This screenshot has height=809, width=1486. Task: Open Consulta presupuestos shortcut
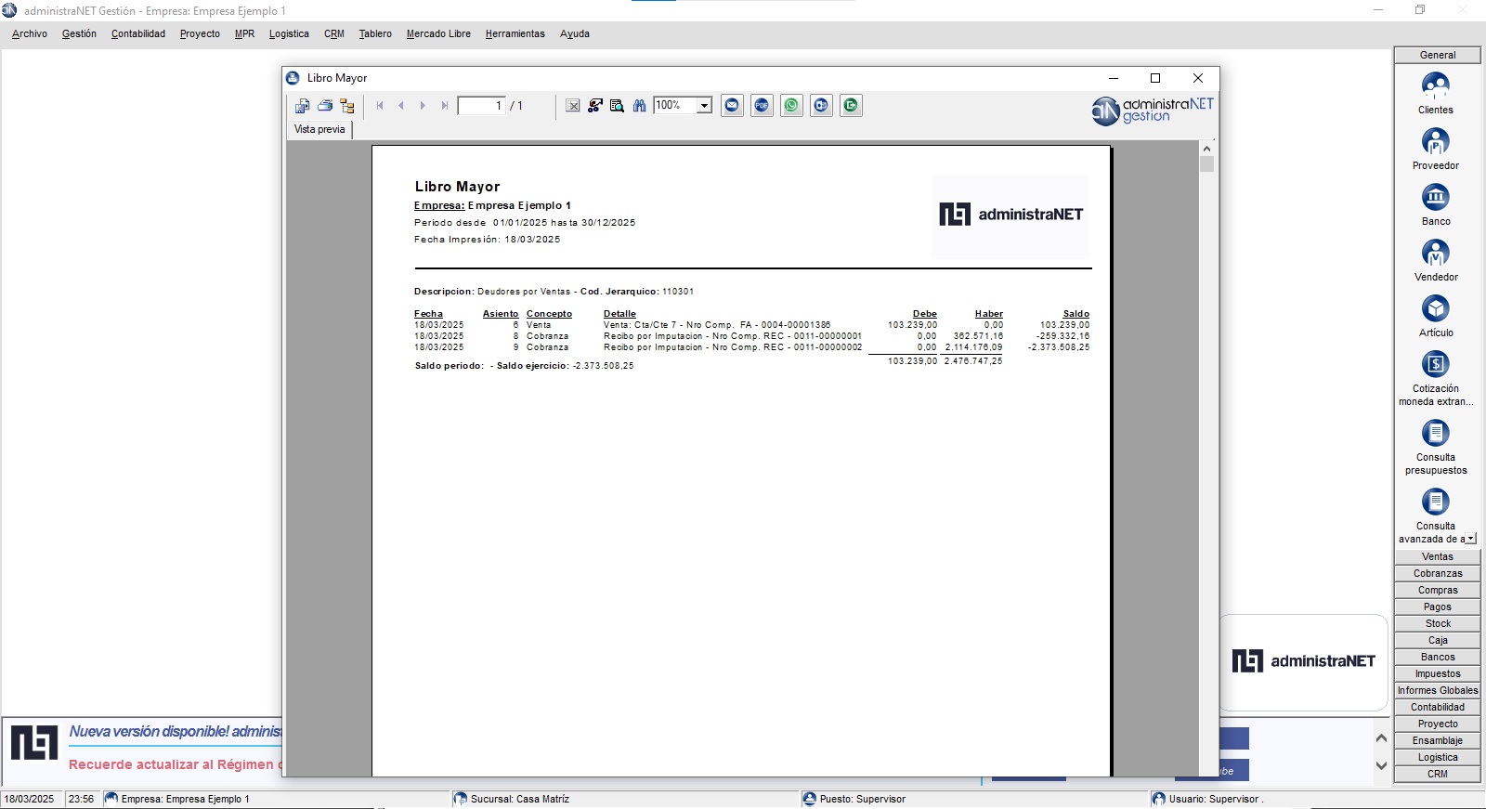[x=1436, y=447]
